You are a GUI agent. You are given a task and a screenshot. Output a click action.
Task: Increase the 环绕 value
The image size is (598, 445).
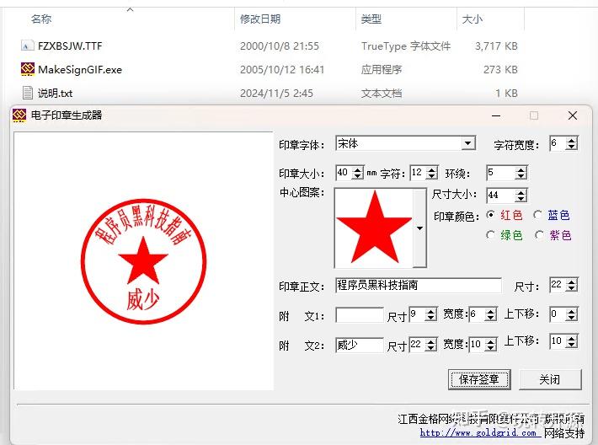[x=521, y=169]
